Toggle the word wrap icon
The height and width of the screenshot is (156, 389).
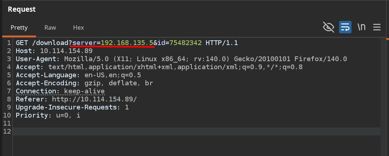[345, 27]
